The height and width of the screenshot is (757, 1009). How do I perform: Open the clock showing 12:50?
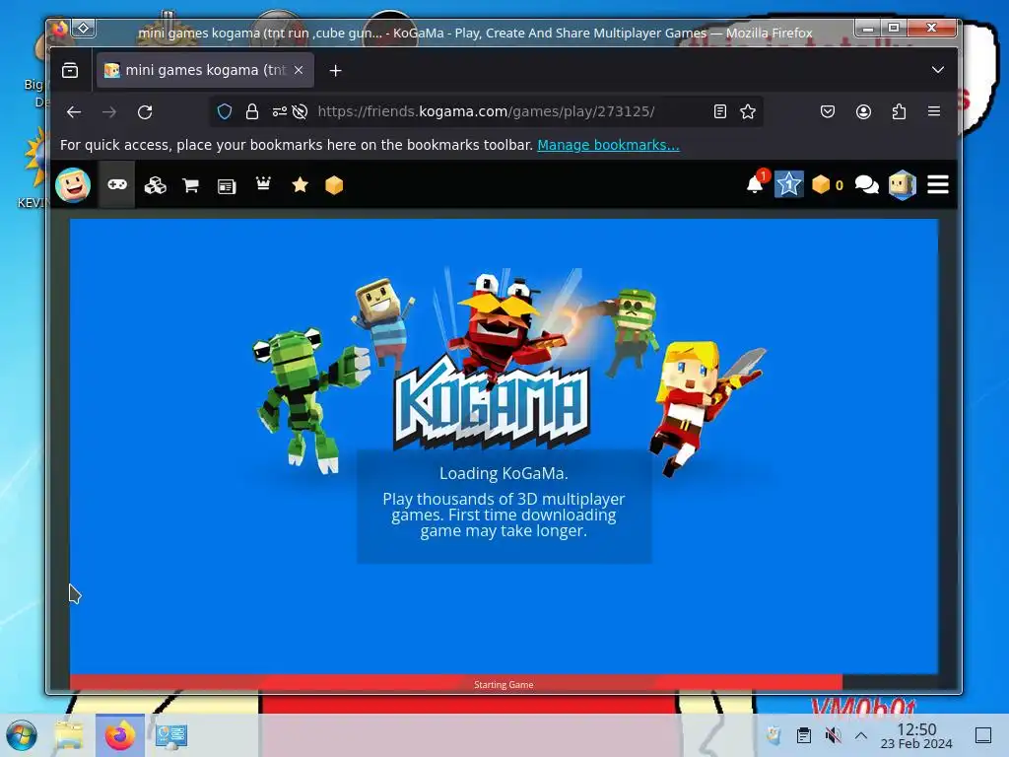[x=916, y=735]
